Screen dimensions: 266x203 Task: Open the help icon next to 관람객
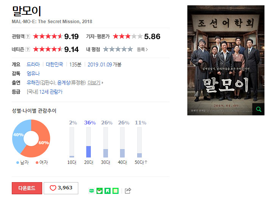click(28, 36)
